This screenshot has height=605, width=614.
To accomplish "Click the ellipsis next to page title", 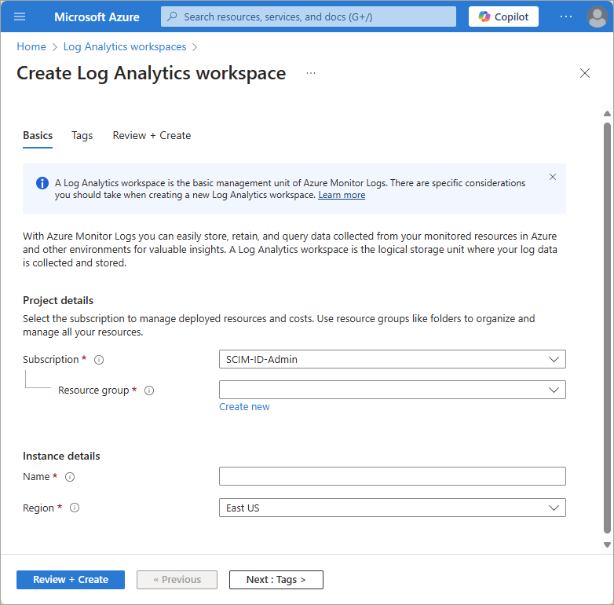I will coord(311,73).
